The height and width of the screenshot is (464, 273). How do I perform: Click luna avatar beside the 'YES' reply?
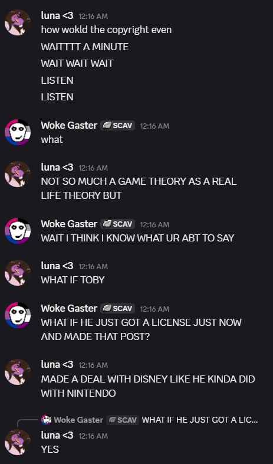[x=18, y=442]
